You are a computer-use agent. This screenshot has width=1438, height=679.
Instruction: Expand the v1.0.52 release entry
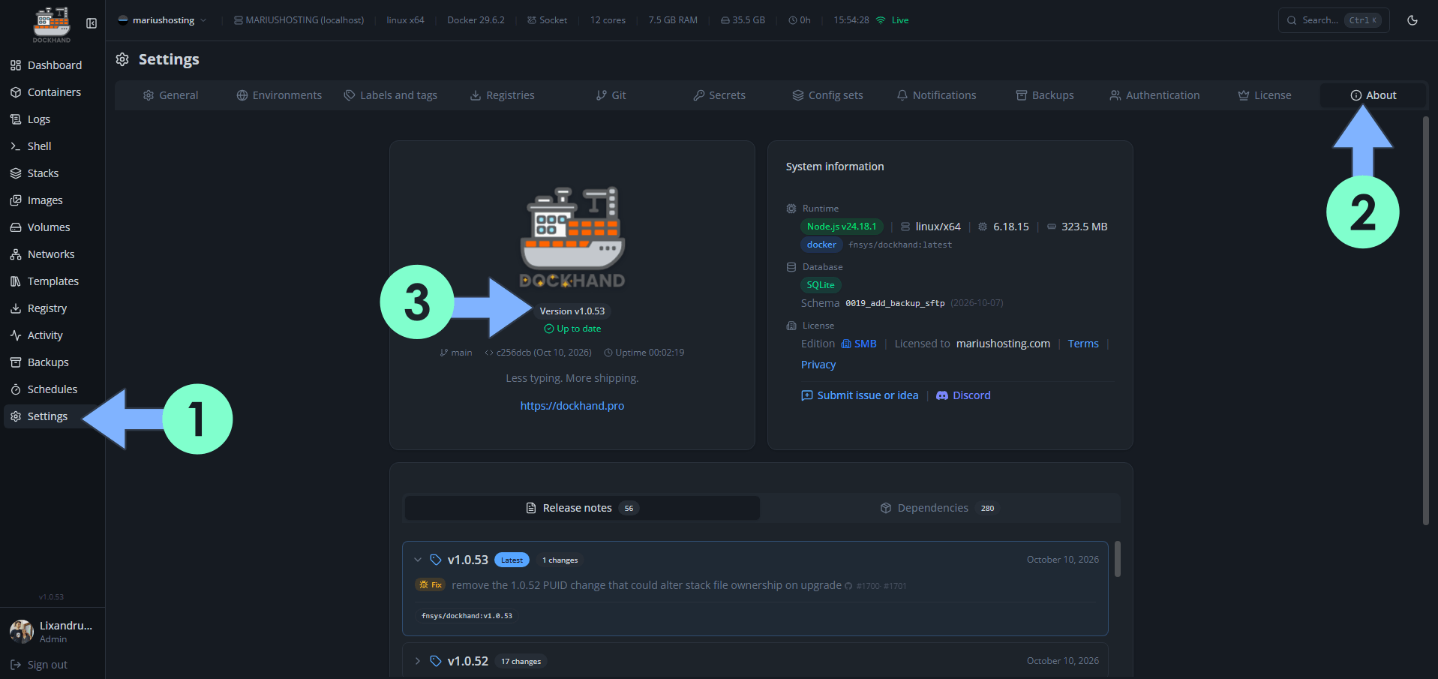418,661
